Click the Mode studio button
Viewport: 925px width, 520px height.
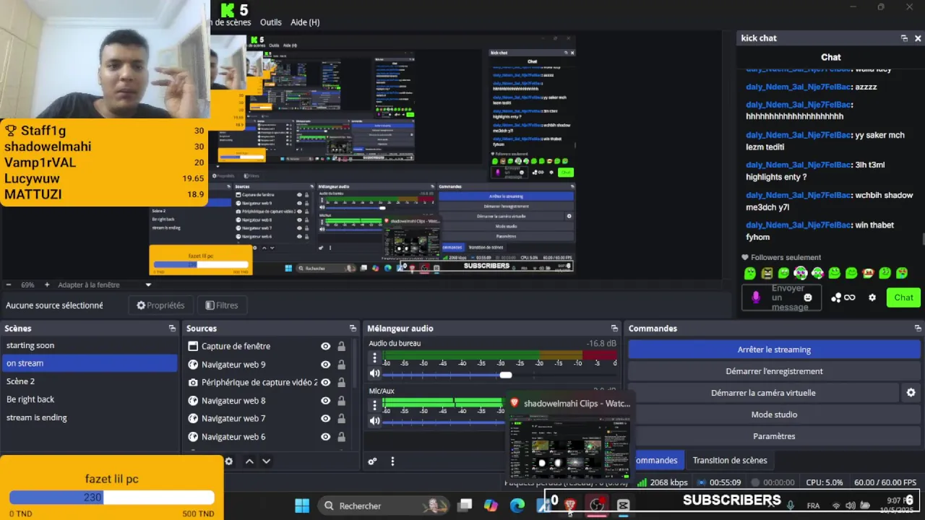(774, 415)
